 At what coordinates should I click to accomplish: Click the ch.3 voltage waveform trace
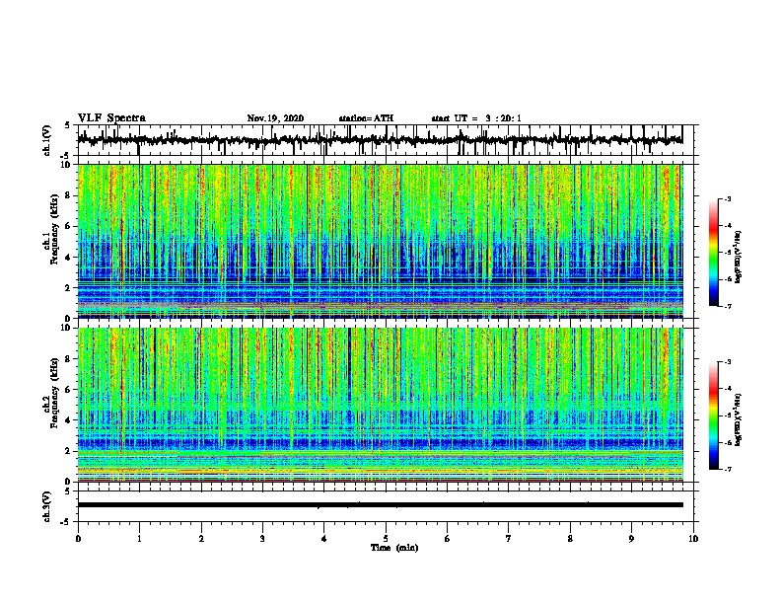tap(380, 505)
